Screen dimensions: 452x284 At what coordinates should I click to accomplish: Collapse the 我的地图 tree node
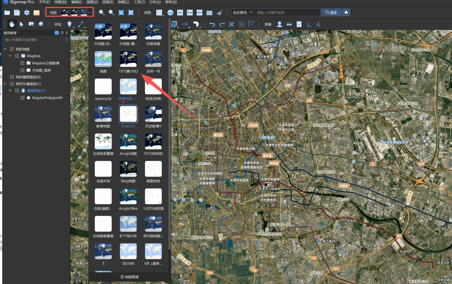pos(5,49)
